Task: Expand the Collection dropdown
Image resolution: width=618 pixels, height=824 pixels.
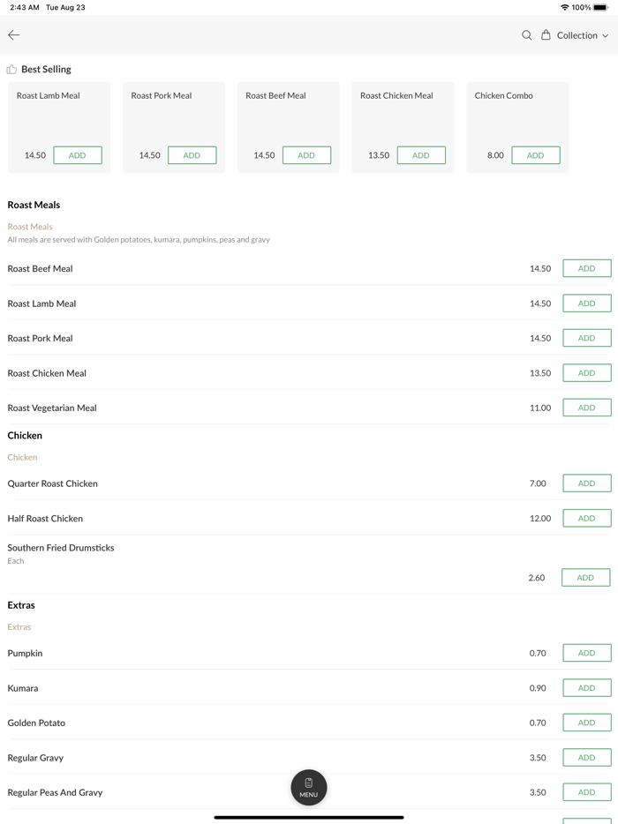Action: coord(583,35)
